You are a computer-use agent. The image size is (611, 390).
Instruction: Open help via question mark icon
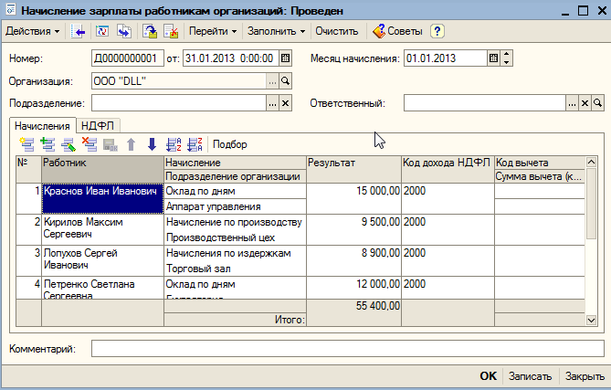pyautogui.click(x=437, y=31)
